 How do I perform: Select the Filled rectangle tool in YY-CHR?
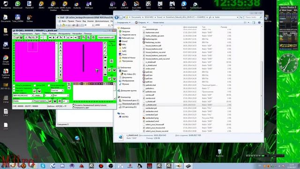click(x=105, y=57)
